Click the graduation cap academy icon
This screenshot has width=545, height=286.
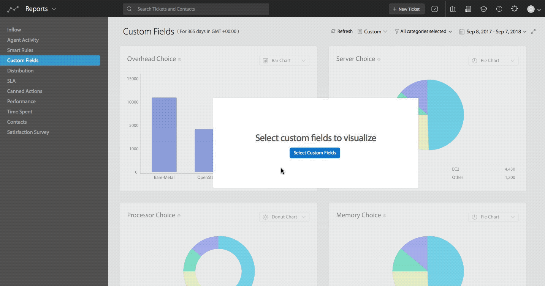tap(483, 9)
